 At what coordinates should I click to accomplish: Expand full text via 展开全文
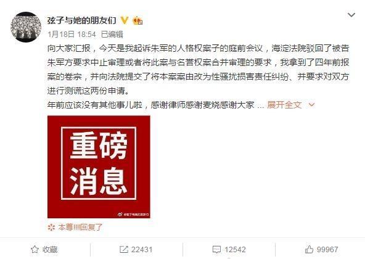[x=284, y=105]
